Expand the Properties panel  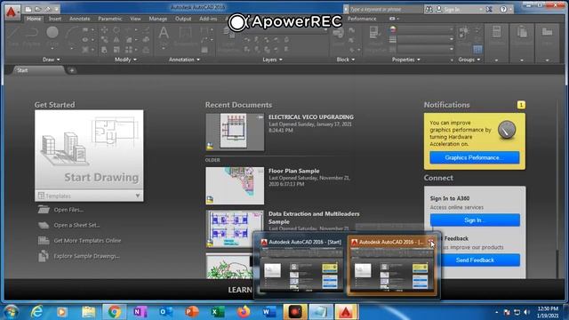406,60
